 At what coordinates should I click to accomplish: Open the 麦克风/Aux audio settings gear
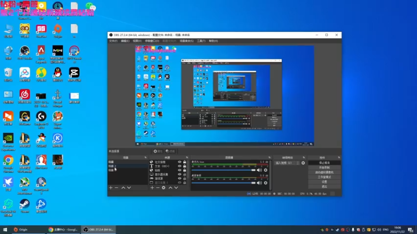click(265, 170)
